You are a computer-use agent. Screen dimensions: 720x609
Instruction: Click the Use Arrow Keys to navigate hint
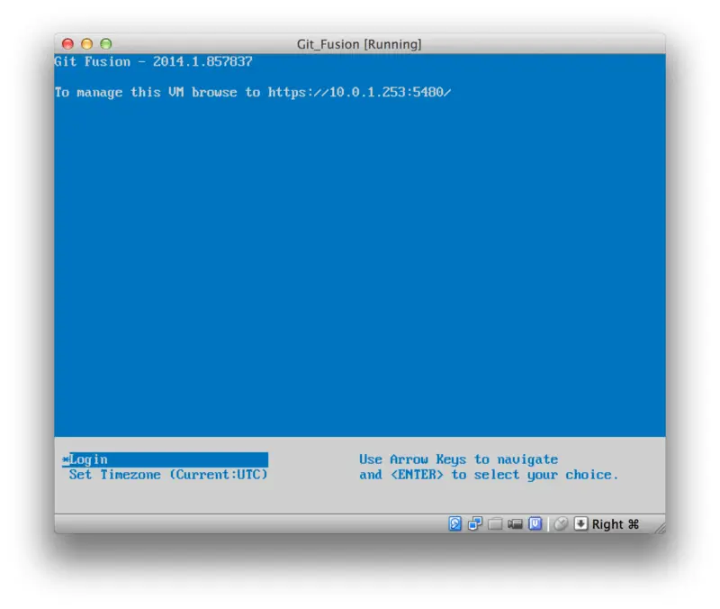458,459
